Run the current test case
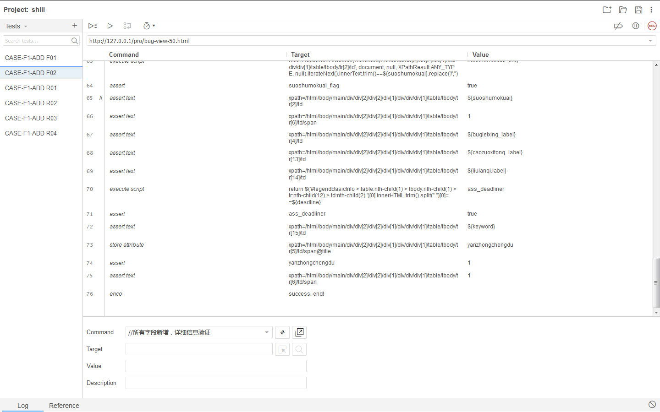Screen dimensions: 660x412 [110, 26]
